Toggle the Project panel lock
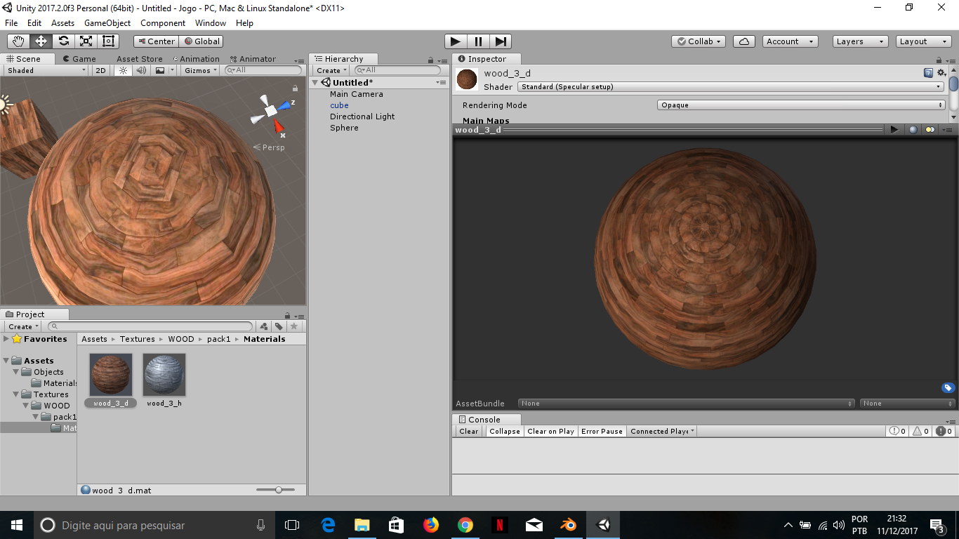959x539 pixels. tap(287, 316)
